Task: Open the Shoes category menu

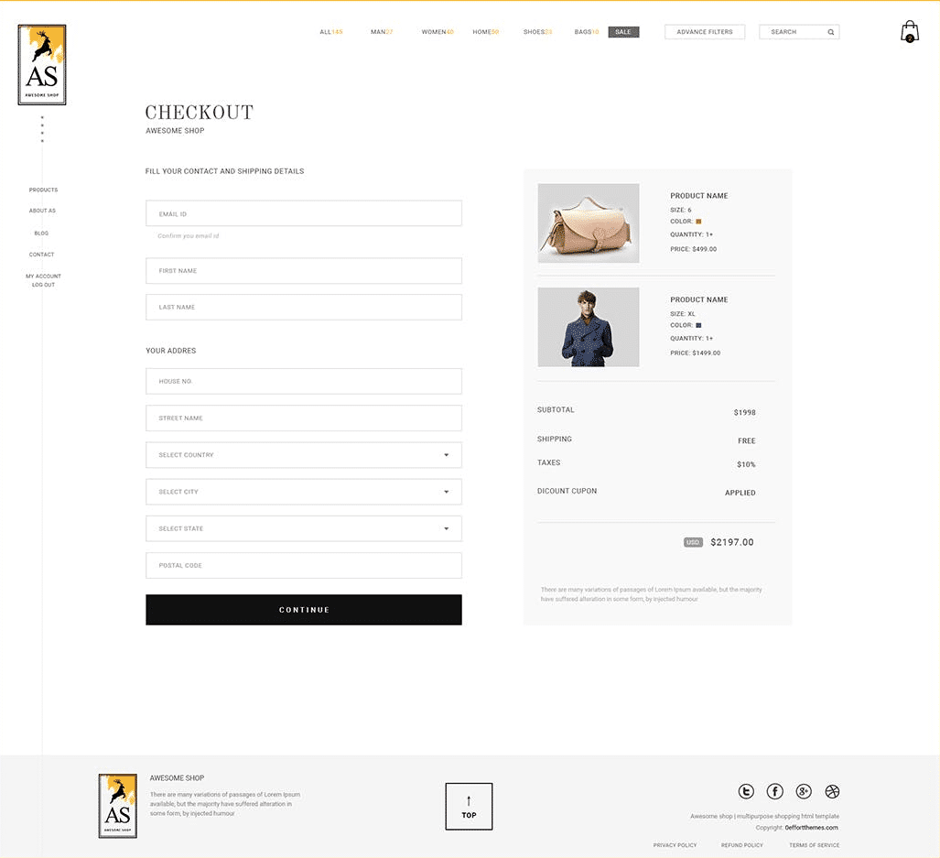Action: pos(537,32)
